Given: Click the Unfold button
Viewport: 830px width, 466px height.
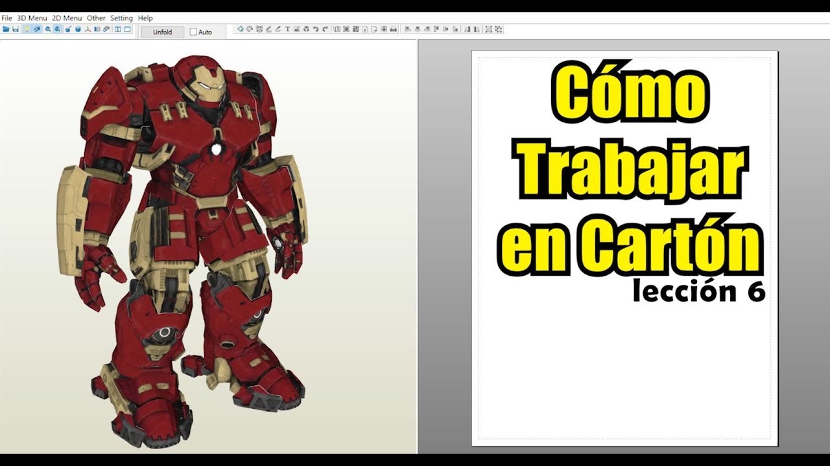Looking at the screenshot, I should click(162, 32).
